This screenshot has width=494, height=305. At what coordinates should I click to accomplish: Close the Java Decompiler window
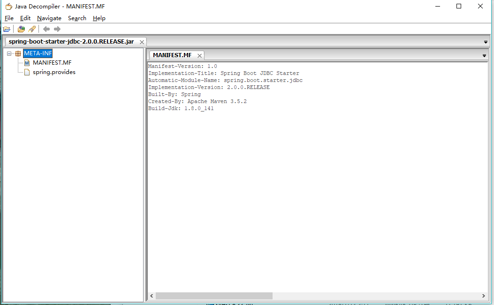coord(480,6)
